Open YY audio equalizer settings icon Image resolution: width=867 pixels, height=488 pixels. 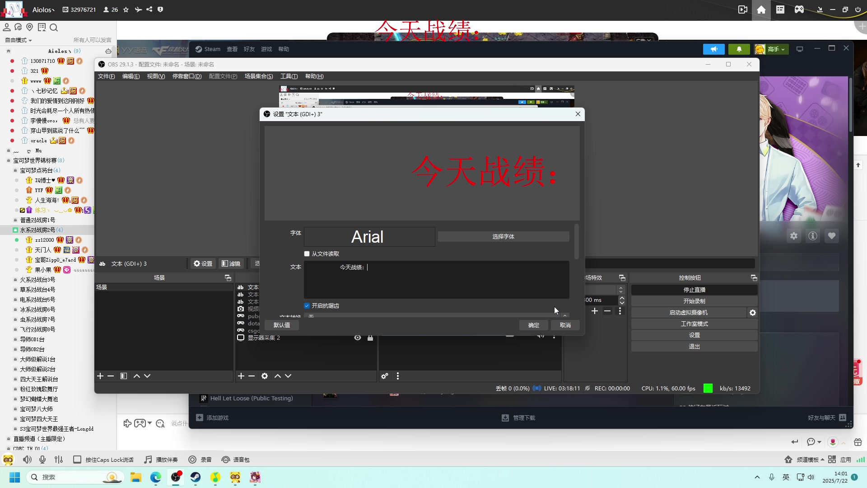coord(59,460)
